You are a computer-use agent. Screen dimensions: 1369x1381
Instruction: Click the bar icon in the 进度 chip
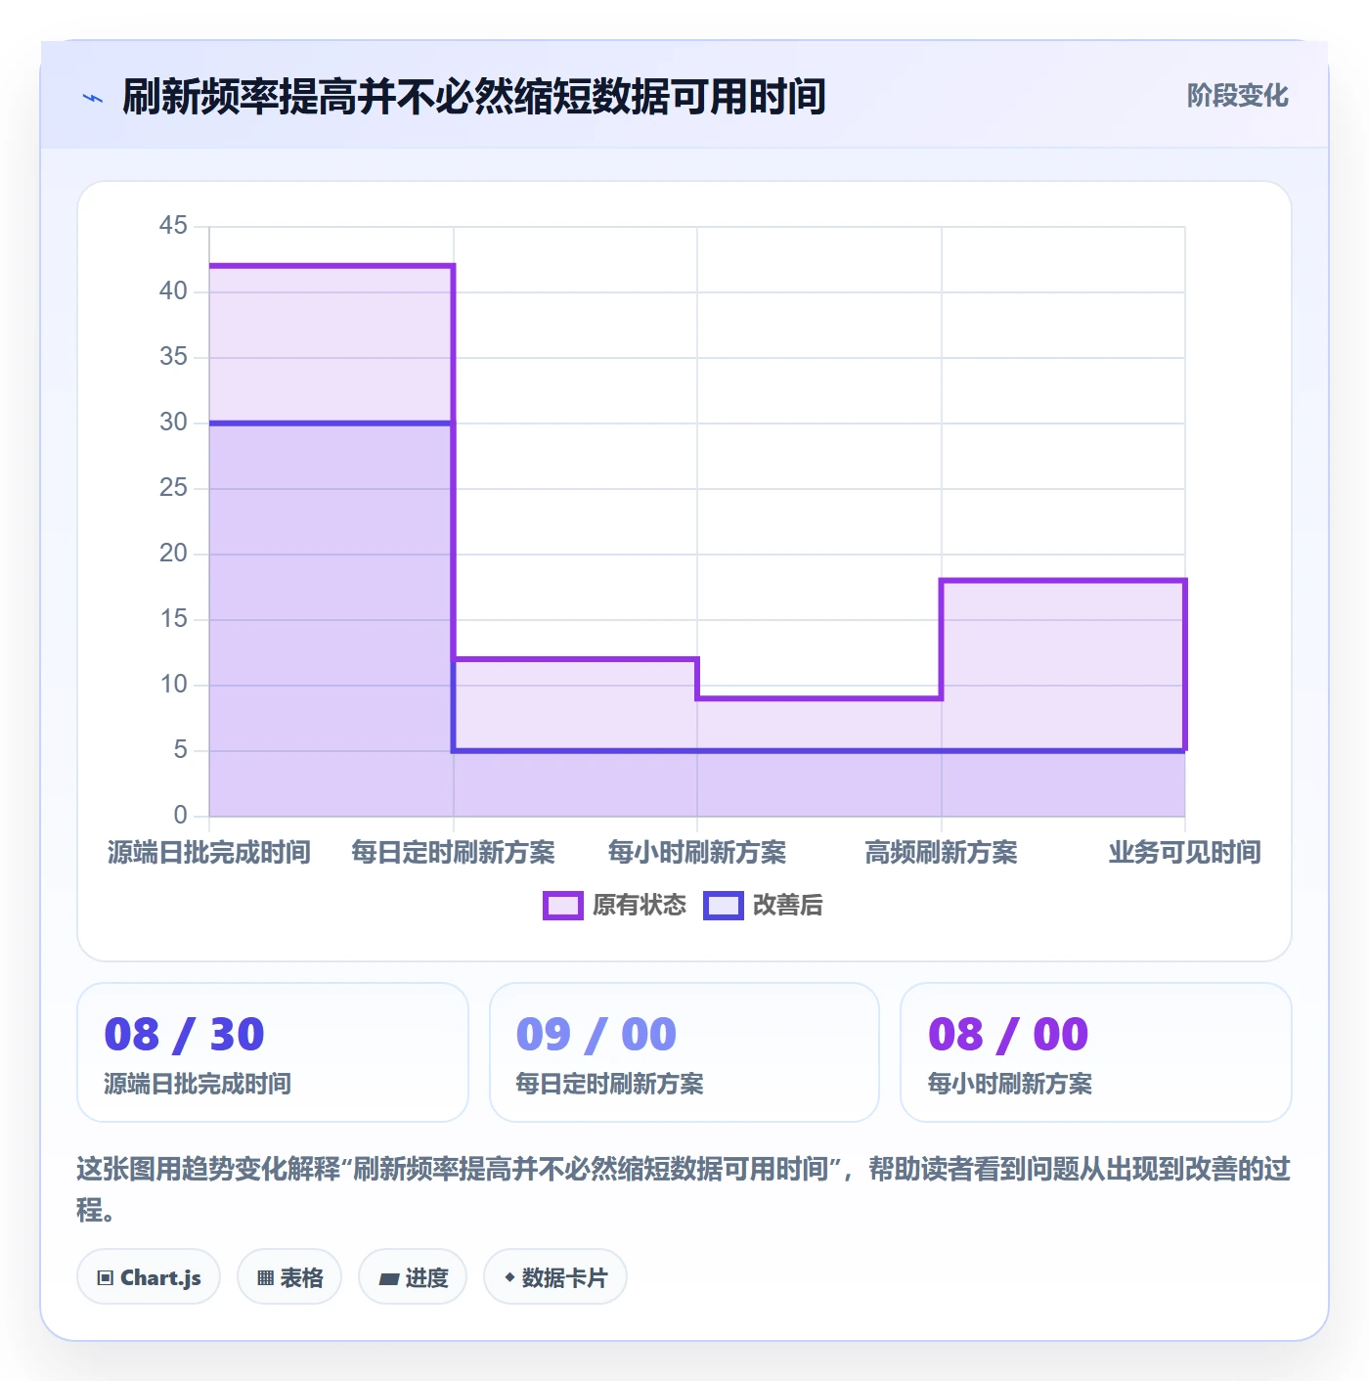pos(388,1278)
